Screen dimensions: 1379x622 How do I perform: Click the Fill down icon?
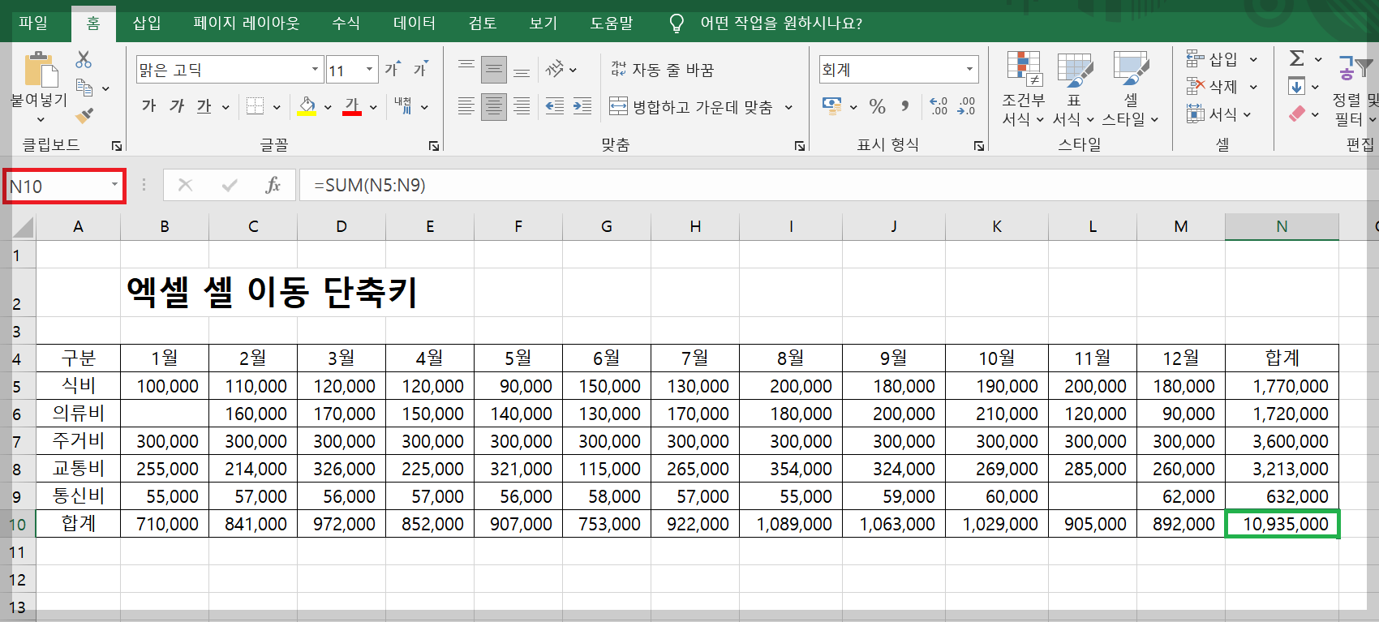pos(1296,86)
